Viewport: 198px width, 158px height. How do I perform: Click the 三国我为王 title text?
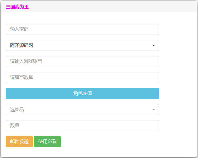click(17, 7)
